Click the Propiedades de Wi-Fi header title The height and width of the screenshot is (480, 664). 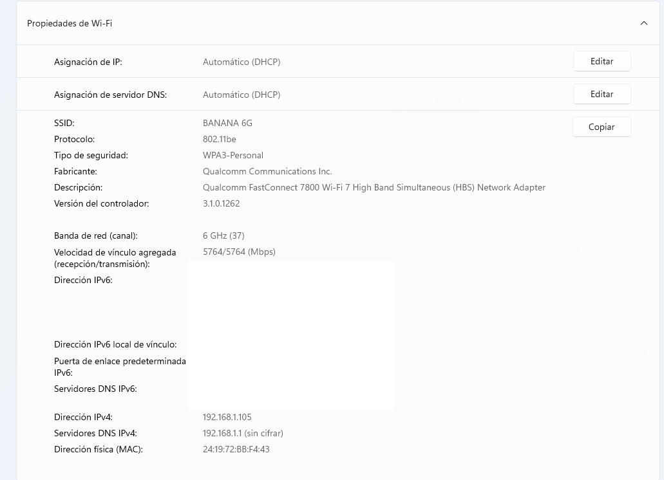(x=70, y=23)
